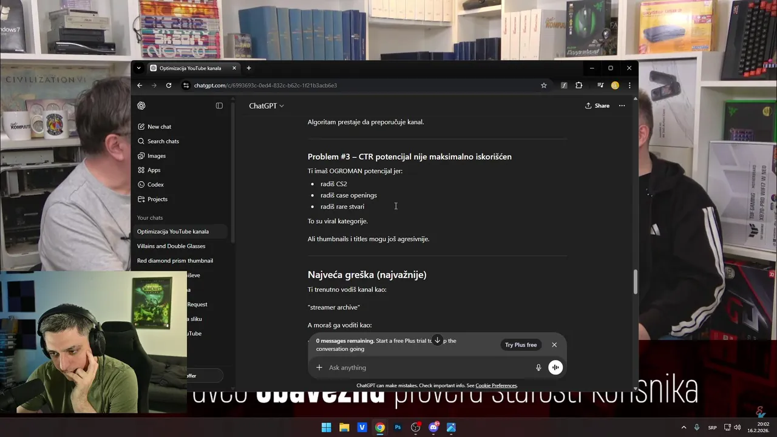
Task: Click the Share button
Action: [x=597, y=106]
